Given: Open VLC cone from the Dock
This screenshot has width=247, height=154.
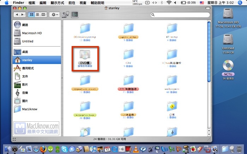Looking at the screenshot, I should [136, 149].
